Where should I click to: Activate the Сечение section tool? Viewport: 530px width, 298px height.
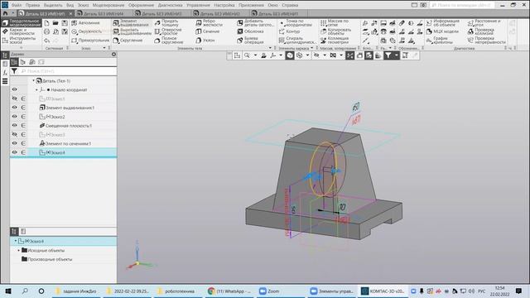[208, 31]
